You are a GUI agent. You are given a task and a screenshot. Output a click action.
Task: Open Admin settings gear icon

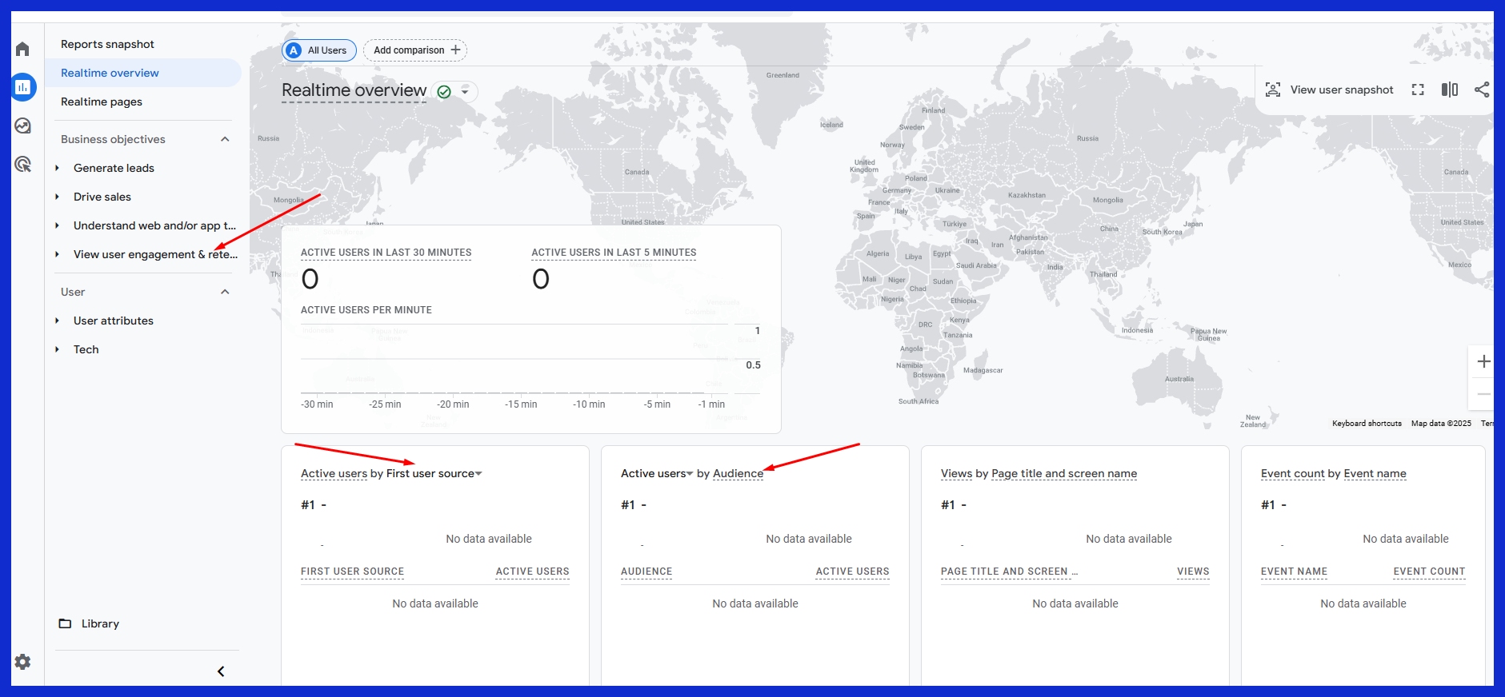click(23, 662)
